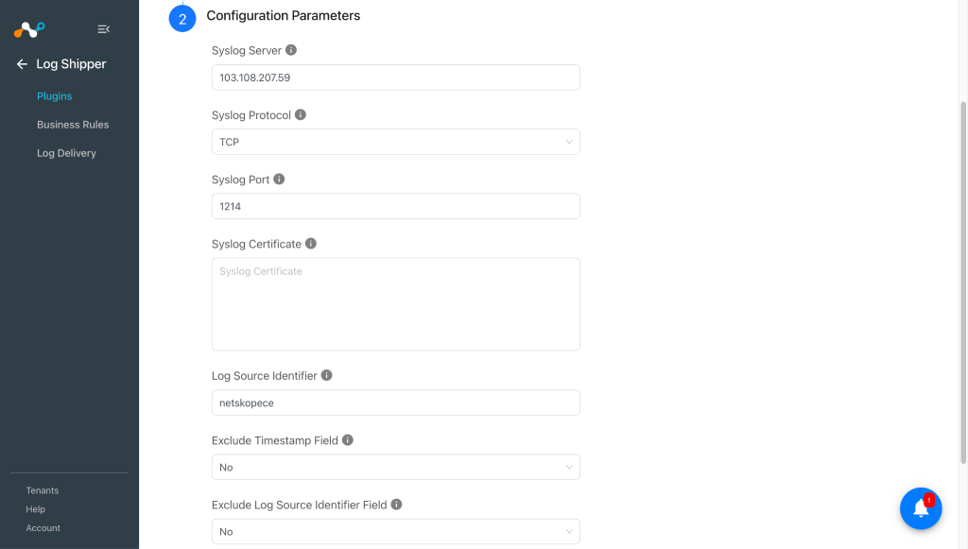Show info tooltip for Exclude Timestamp Field
Viewport: 968px width, 549px height.
click(x=348, y=439)
